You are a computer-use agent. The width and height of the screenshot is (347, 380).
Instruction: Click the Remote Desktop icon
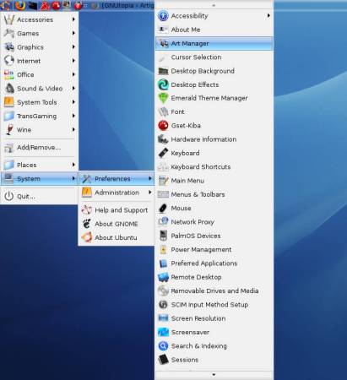(163, 277)
